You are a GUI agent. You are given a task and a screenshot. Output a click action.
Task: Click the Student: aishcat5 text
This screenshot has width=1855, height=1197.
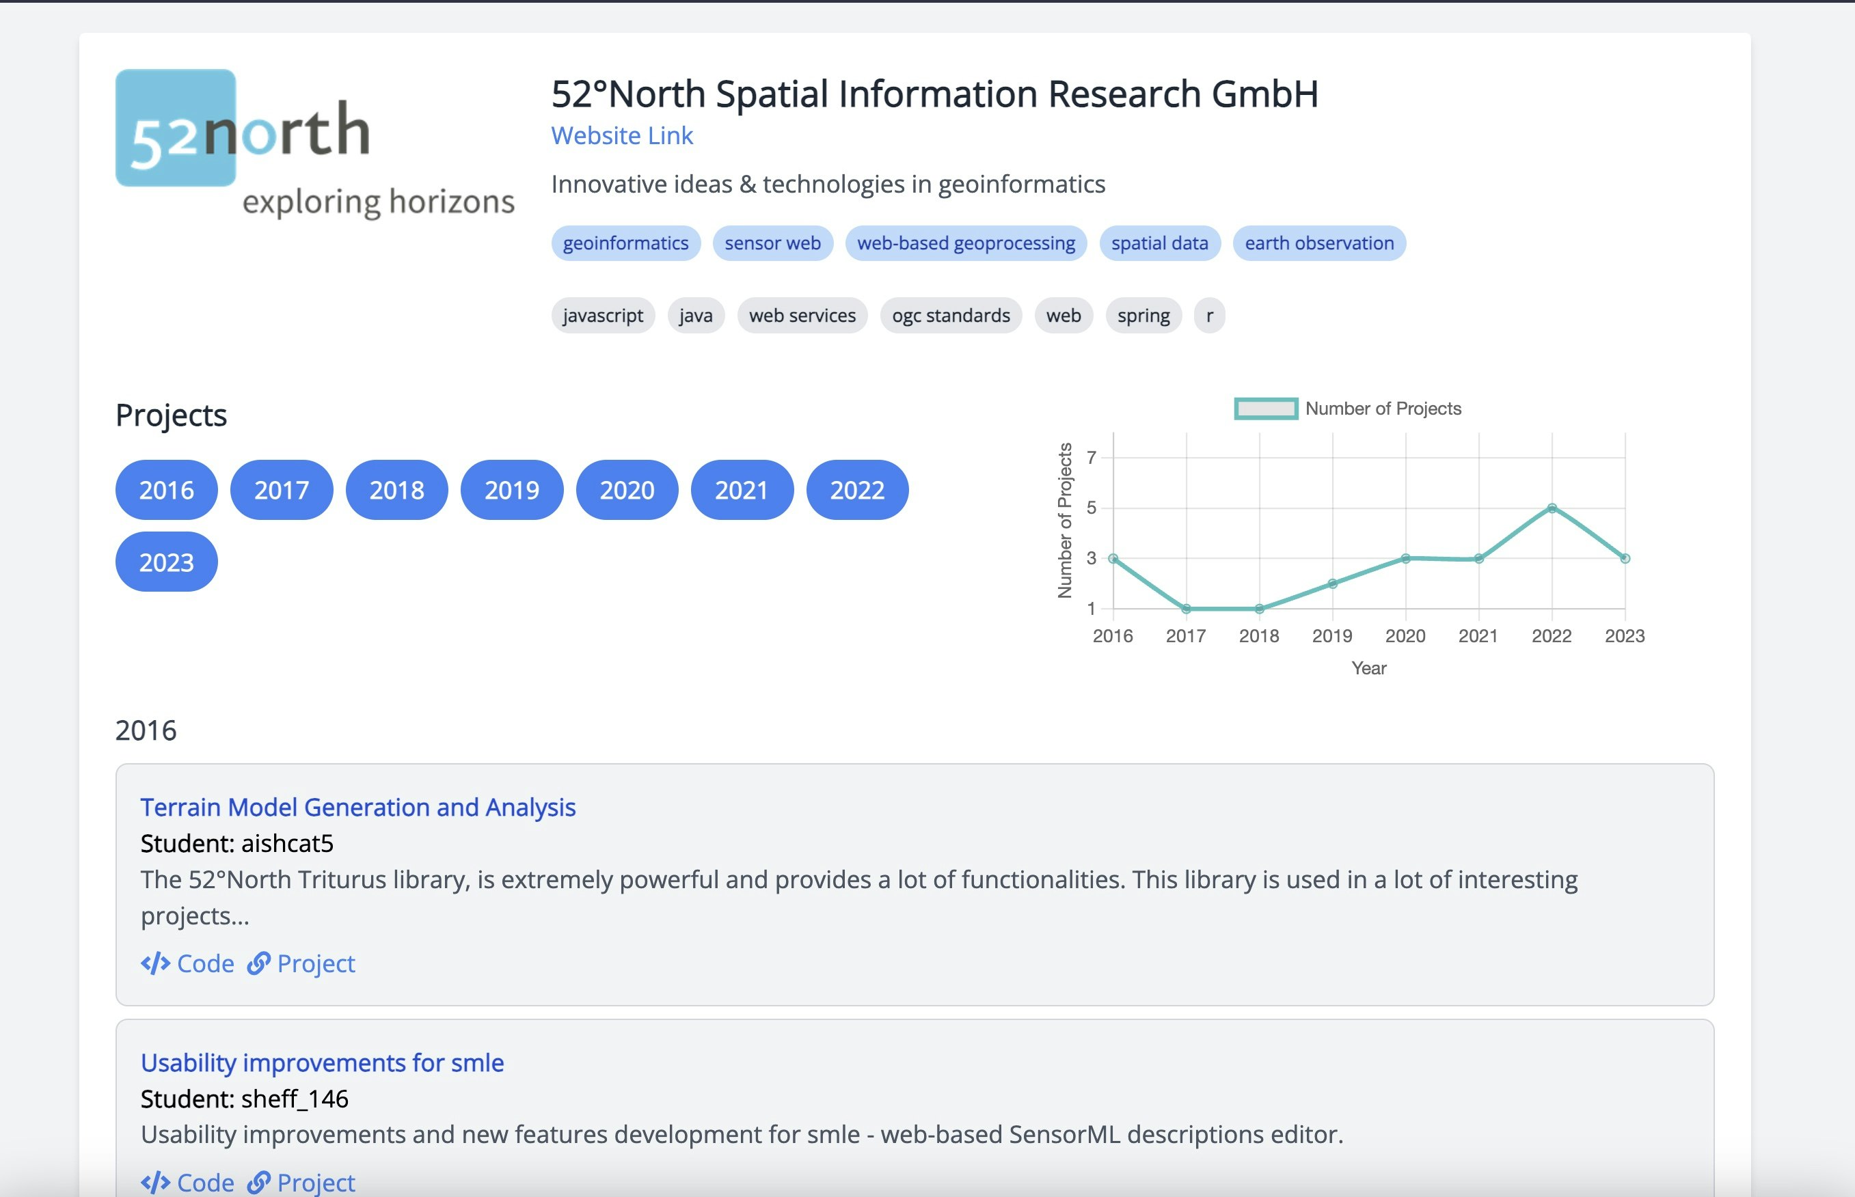pyautogui.click(x=237, y=843)
